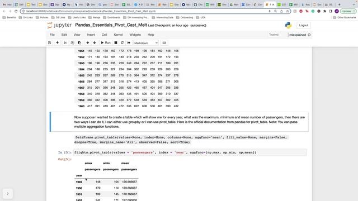Click the Trusted notebook indicator
Screen dimensions: 358x201
tap(274, 35)
